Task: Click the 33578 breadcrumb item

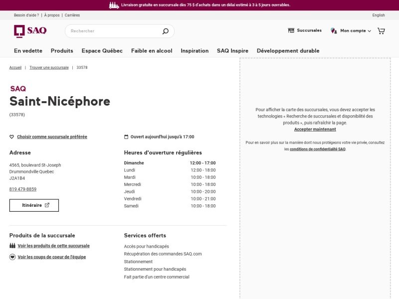Action: [x=82, y=67]
